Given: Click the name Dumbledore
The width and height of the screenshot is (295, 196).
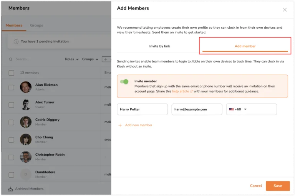Looking at the screenshot, I should tap(45, 172).
